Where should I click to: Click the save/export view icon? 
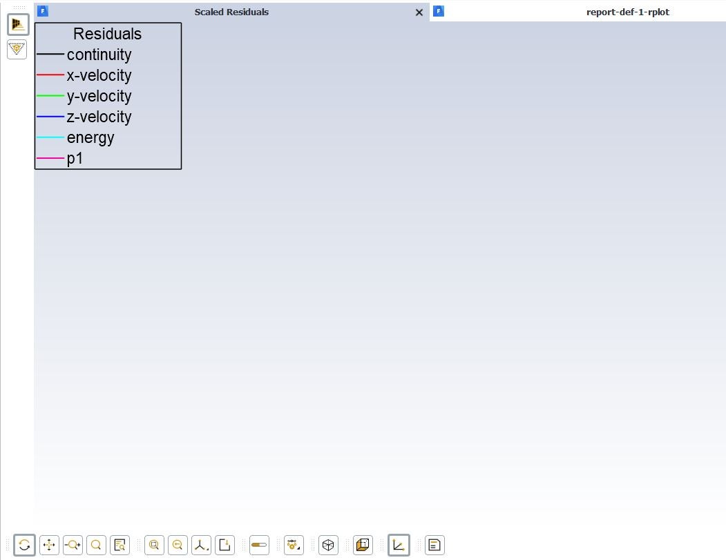point(225,545)
